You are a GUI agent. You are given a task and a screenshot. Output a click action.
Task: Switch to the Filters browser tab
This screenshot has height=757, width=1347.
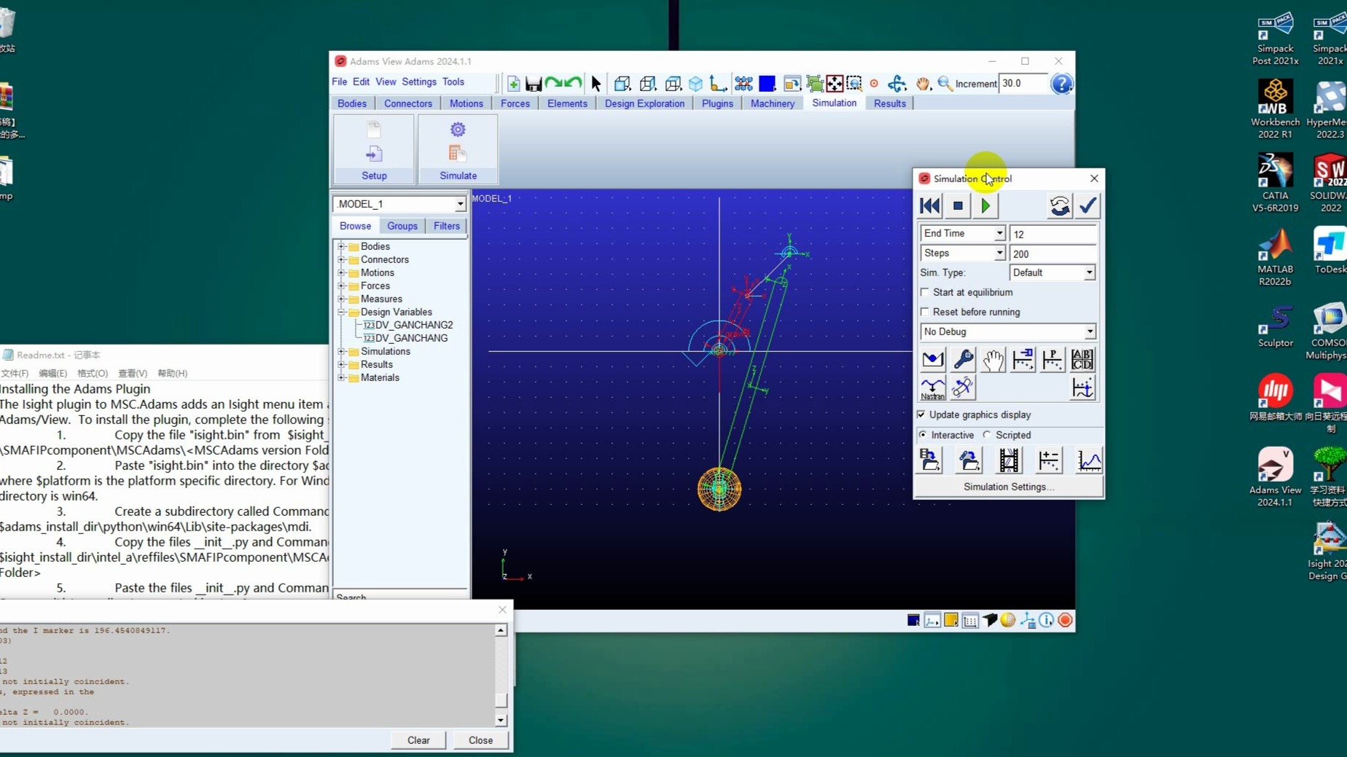point(447,226)
